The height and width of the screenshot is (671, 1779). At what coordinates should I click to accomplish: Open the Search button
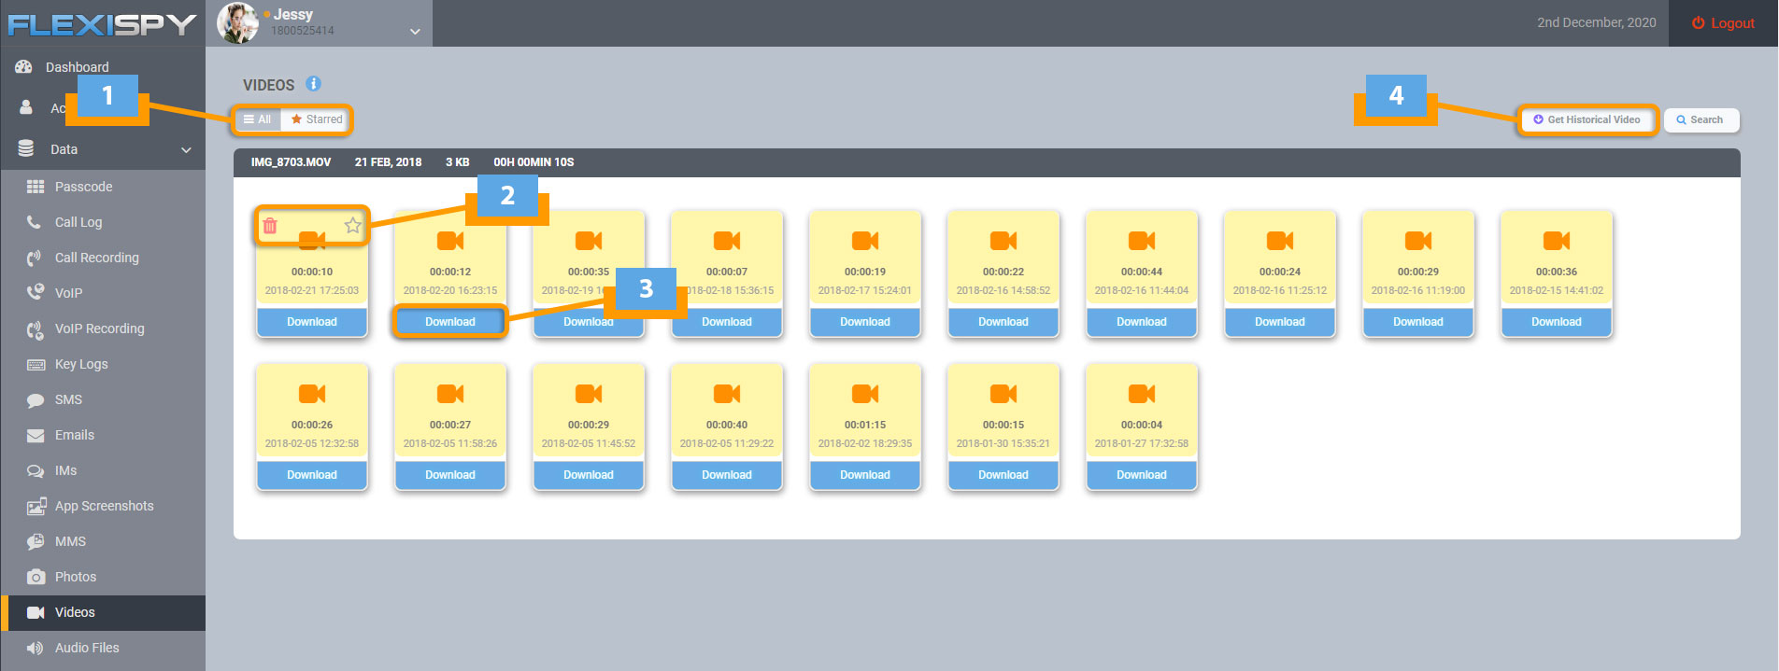1701,119
